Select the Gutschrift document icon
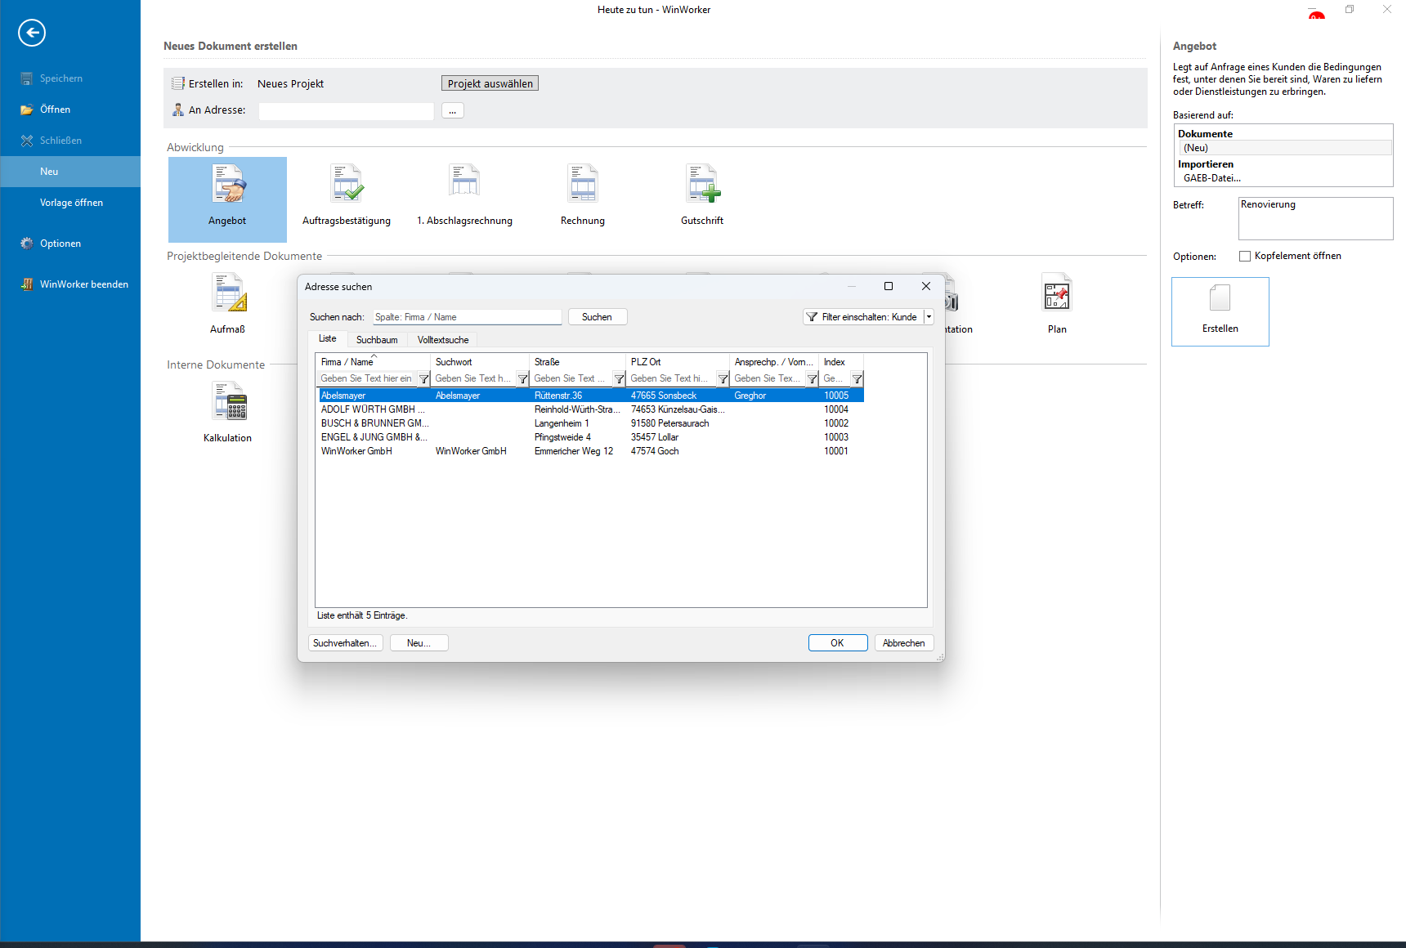The height and width of the screenshot is (948, 1406). (x=702, y=185)
